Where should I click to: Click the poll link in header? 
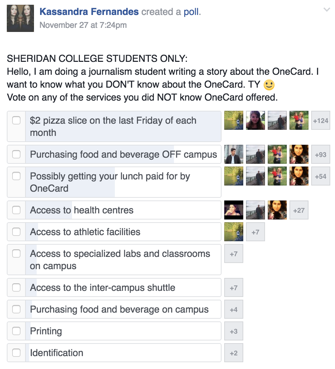(x=192, y=12)
